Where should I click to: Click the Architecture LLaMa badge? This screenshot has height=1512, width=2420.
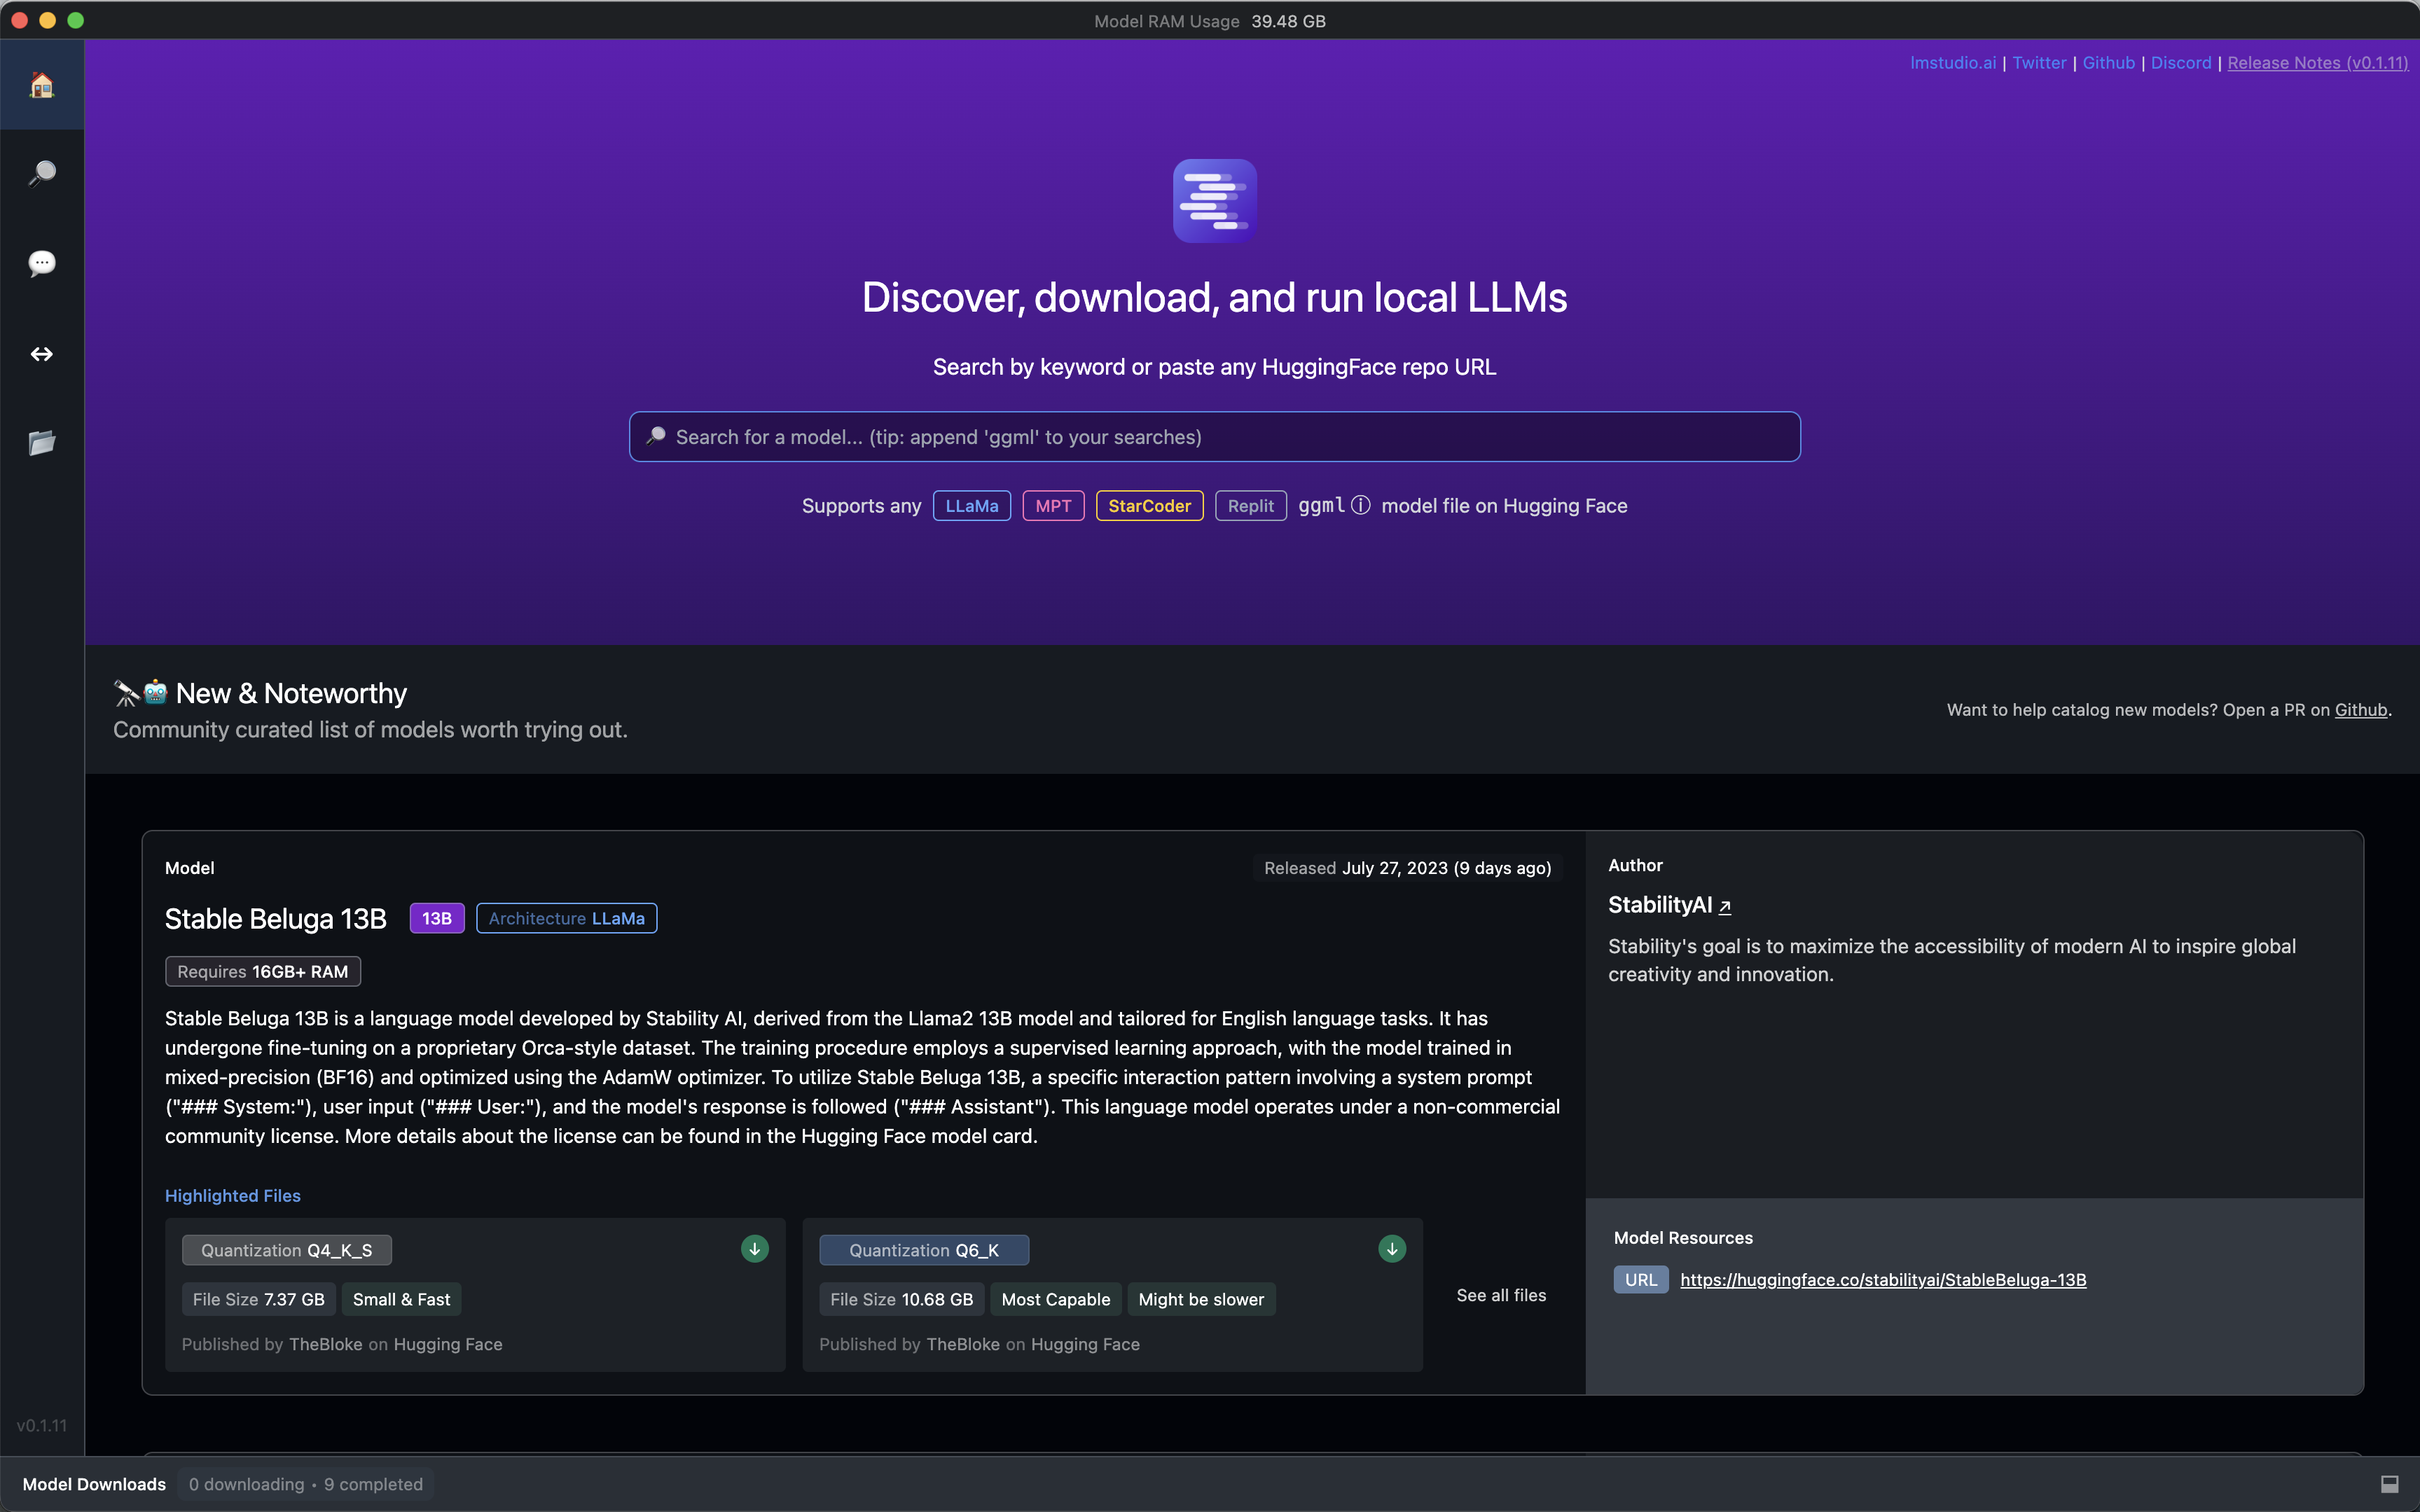coord(566,918)
